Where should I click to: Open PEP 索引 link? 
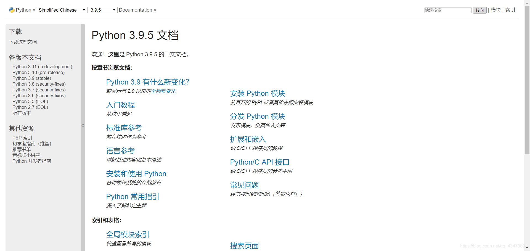point(22,138)
